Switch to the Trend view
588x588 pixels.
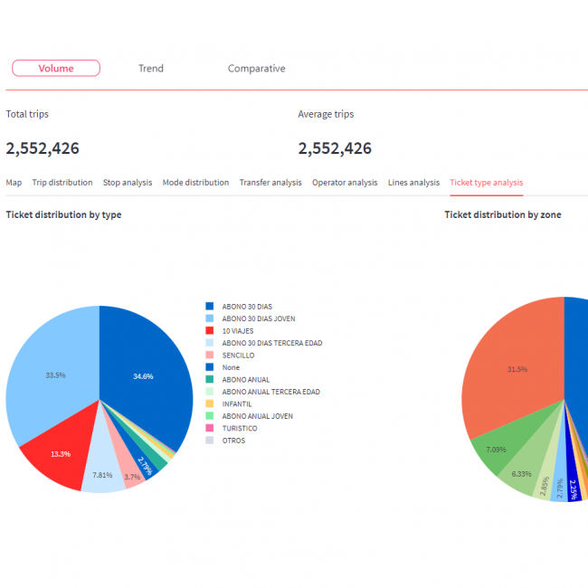tap(151, 69)
